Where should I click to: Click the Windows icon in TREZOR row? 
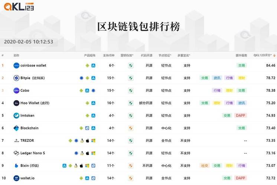94,141
